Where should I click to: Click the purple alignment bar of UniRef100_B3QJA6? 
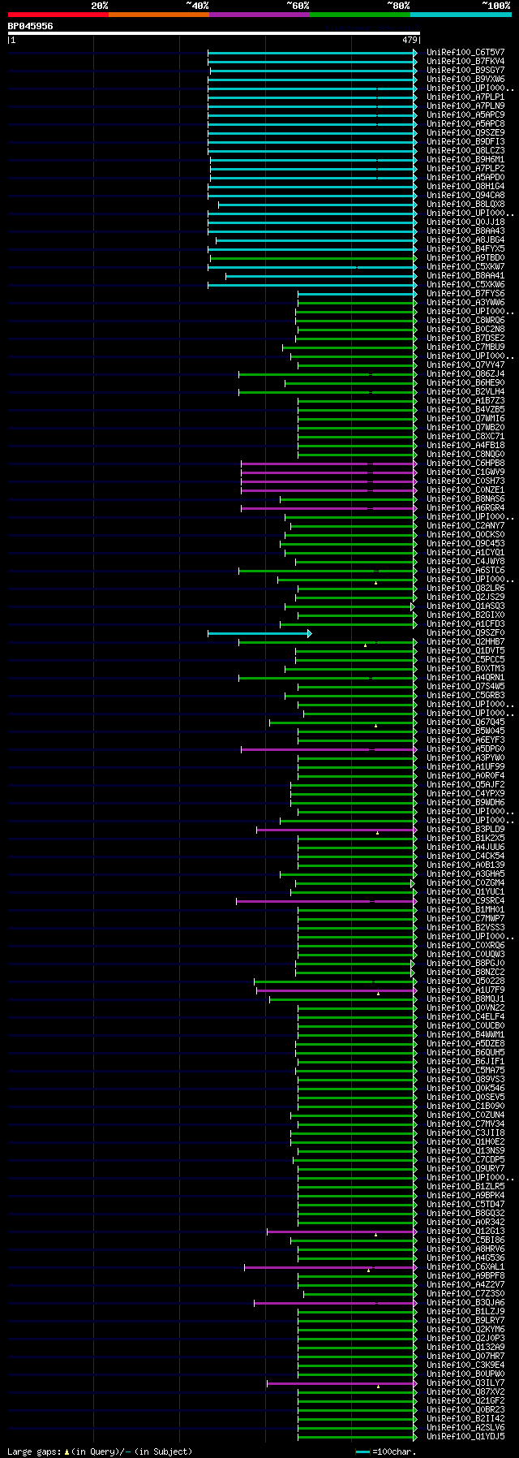click(x=336, y=1303)
